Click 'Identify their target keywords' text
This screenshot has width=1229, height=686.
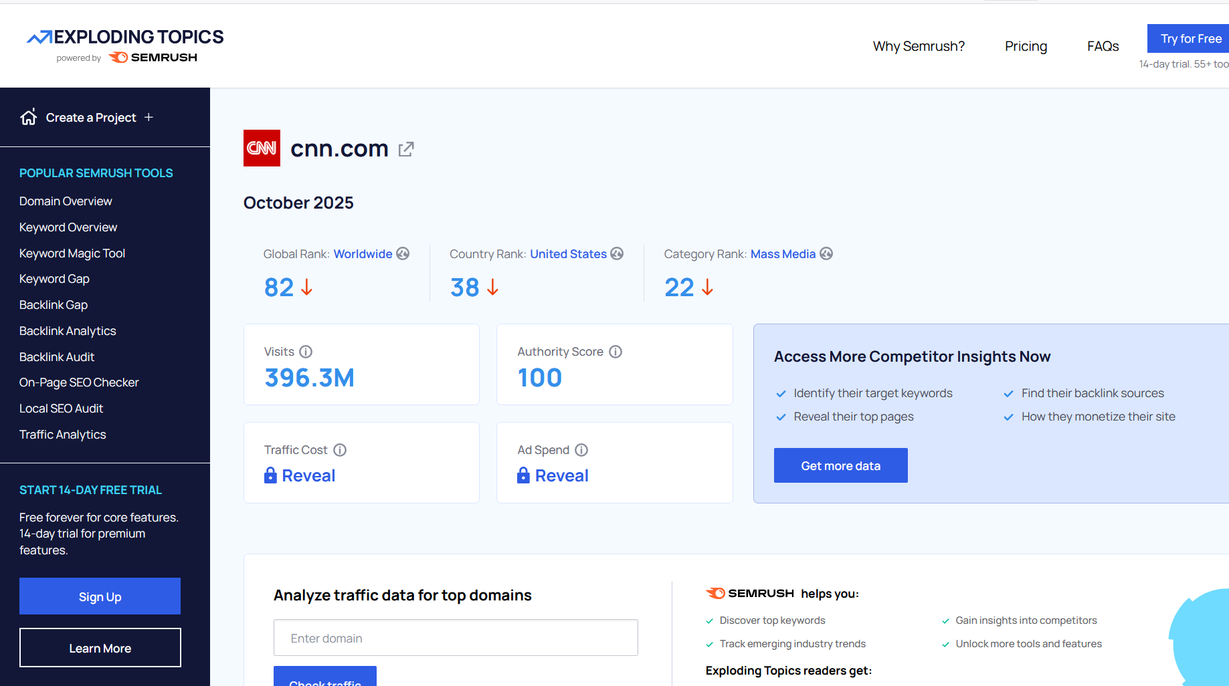[x=873, y=393]
